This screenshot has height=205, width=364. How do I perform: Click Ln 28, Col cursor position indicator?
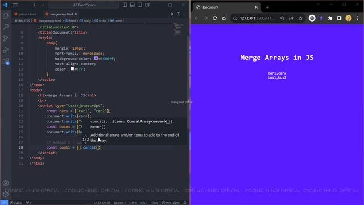tap(102, 203)
